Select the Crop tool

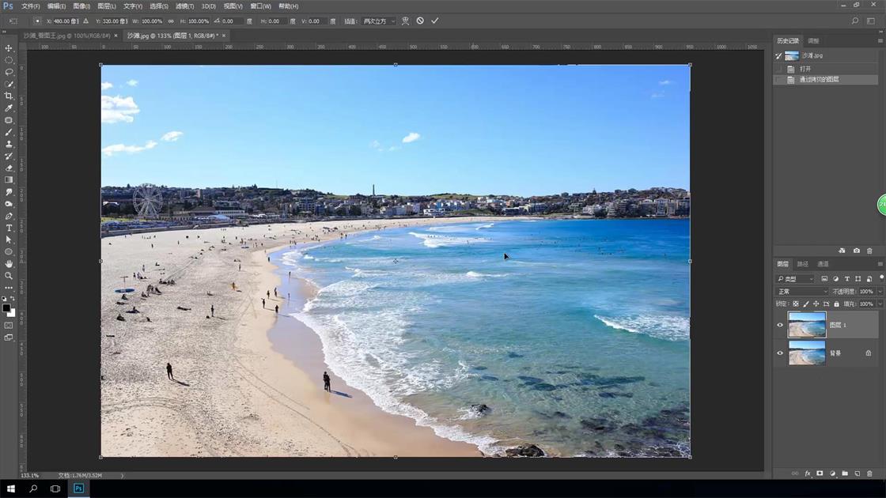point(9,96)
